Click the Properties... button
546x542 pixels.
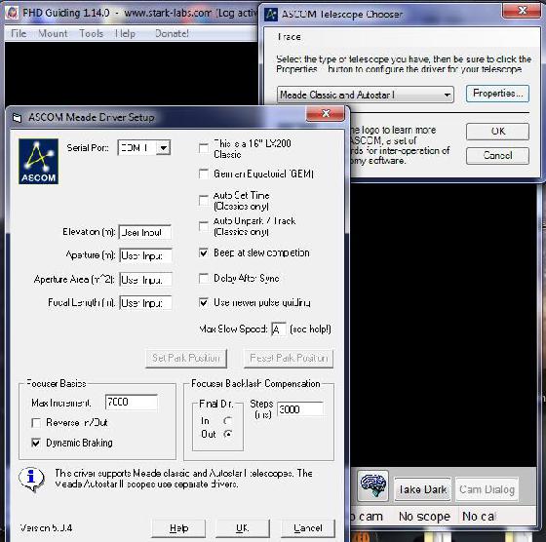(497, 94)
